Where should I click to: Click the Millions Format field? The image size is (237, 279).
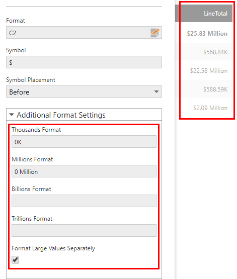pos(84,171)
